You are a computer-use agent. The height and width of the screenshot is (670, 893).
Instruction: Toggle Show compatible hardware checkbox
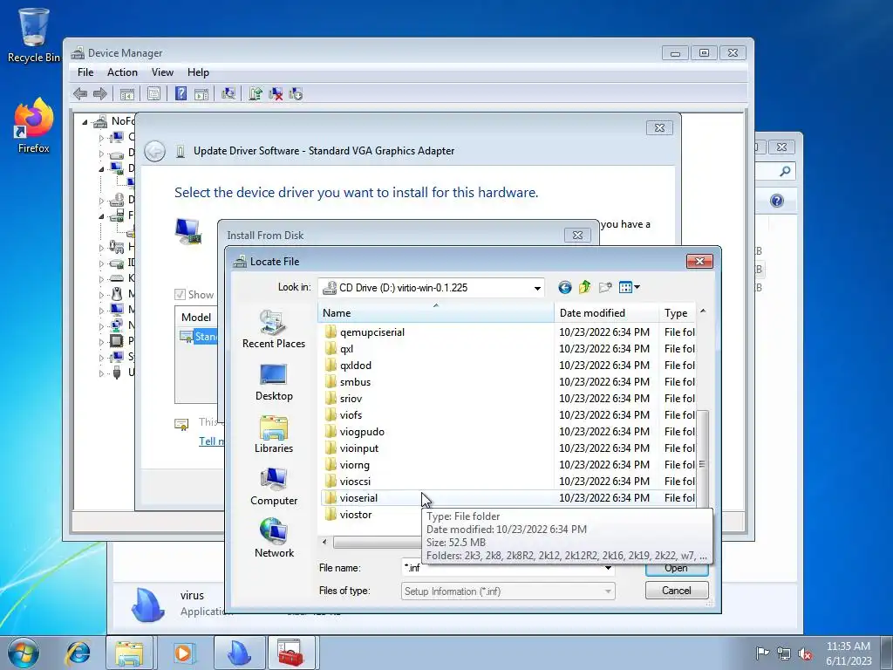point(180,295)
